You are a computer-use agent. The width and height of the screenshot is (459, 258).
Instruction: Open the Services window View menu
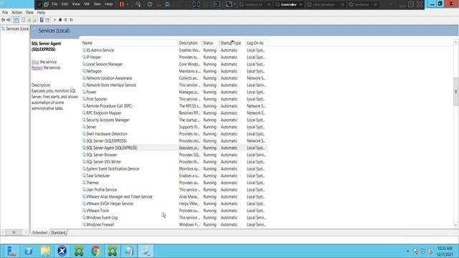[29, 13]
